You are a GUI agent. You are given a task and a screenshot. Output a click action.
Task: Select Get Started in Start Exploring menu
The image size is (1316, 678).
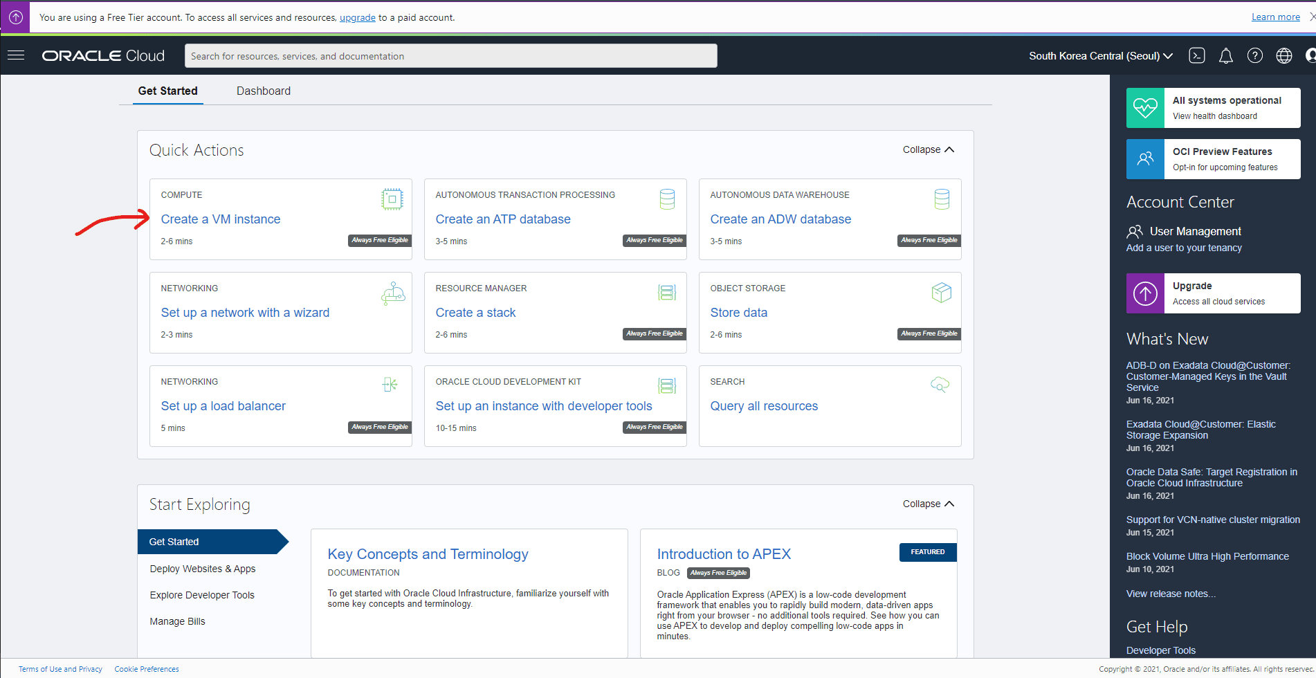click(212, 542)
